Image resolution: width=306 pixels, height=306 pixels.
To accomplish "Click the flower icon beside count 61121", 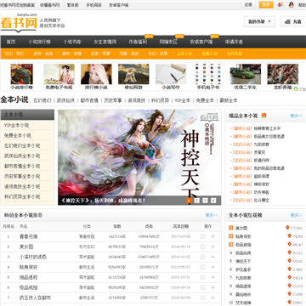I will (289, 252).
